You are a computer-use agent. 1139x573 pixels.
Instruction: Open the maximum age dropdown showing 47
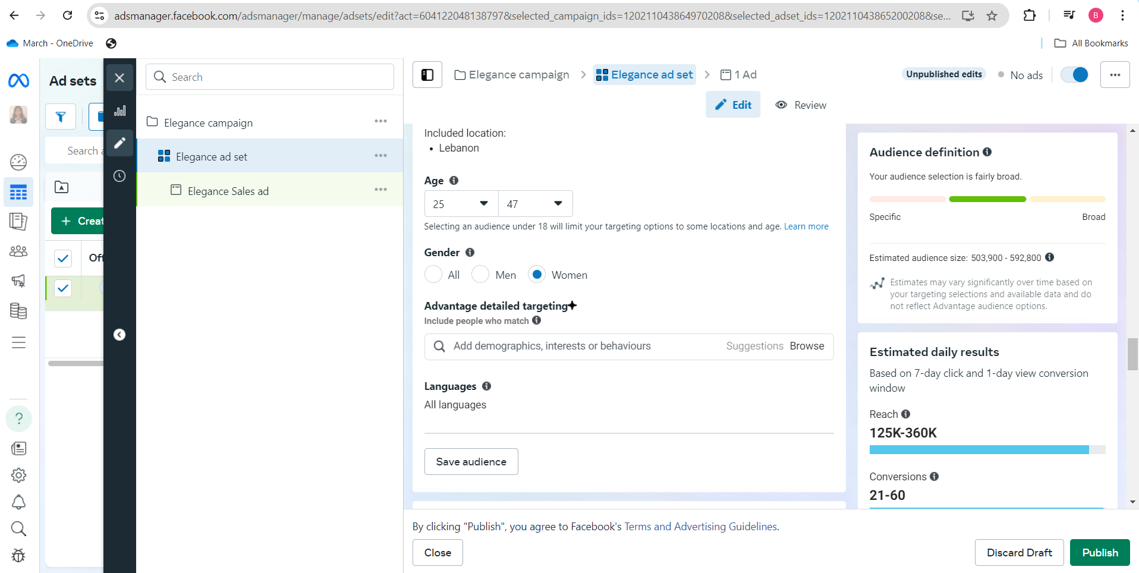pyautogui.click(x=535, y=204)
